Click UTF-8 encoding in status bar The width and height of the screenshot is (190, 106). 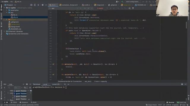coord(169,105)
